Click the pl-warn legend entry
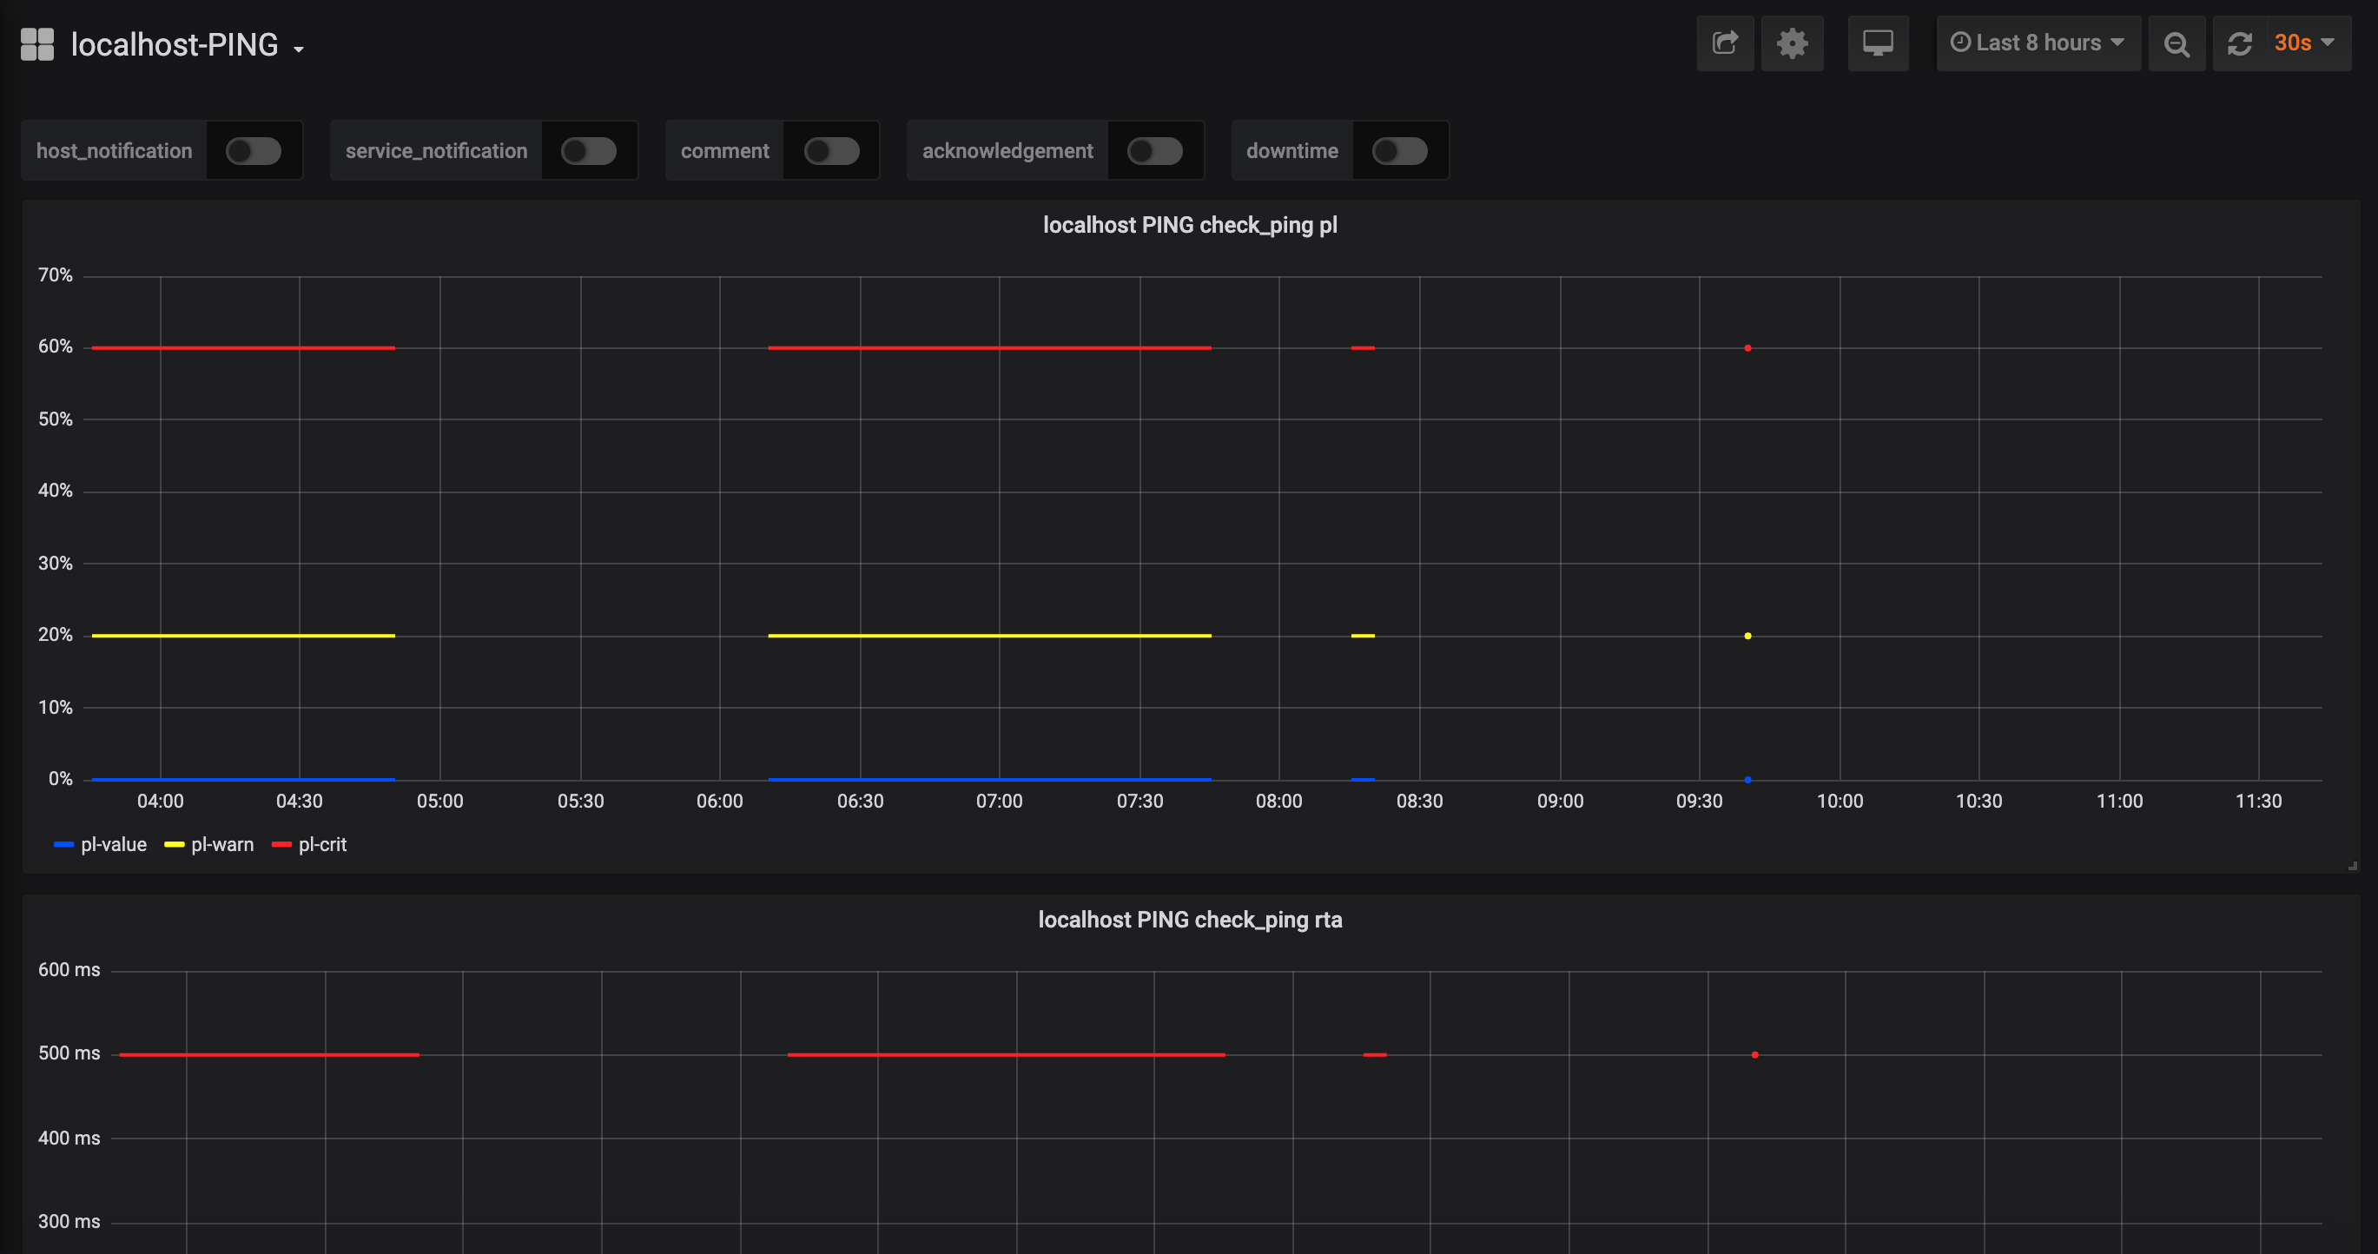Image resolution: width=2378 pixels, height=1254 pixels. [x=221, y=844]
